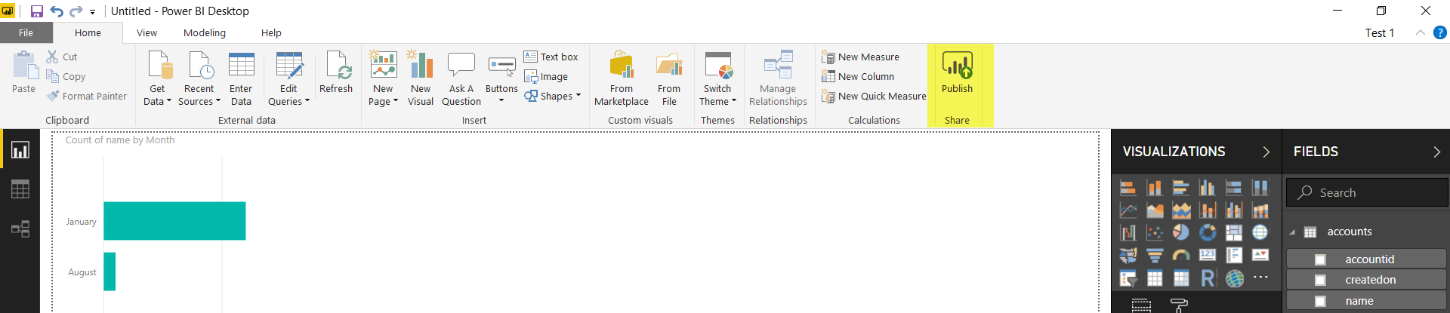Open Shapes dropdown
Viewport: 1450px width, 313px height.
point(553,96)
